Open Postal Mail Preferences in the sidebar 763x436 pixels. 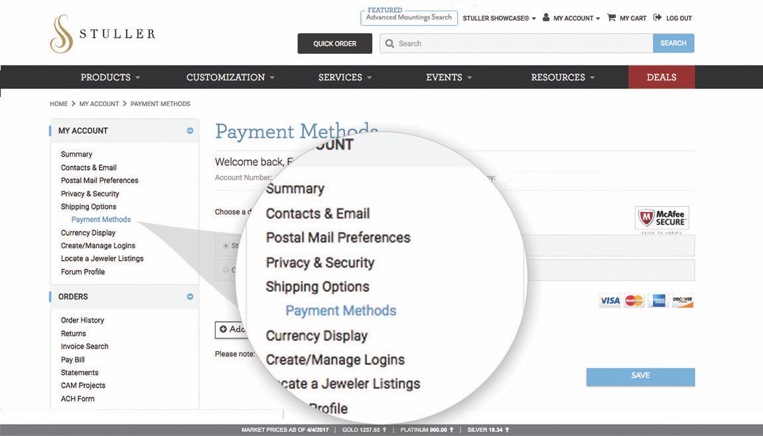tap(100, 181)
